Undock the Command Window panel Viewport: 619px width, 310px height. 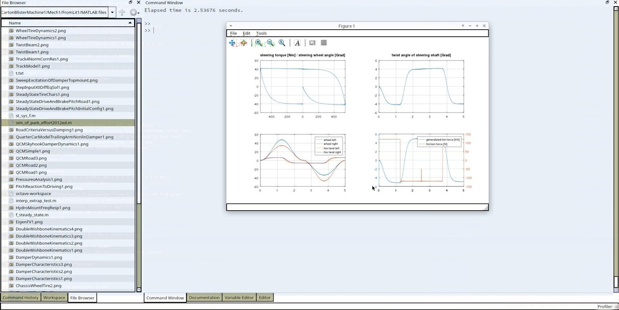(607, 2)
